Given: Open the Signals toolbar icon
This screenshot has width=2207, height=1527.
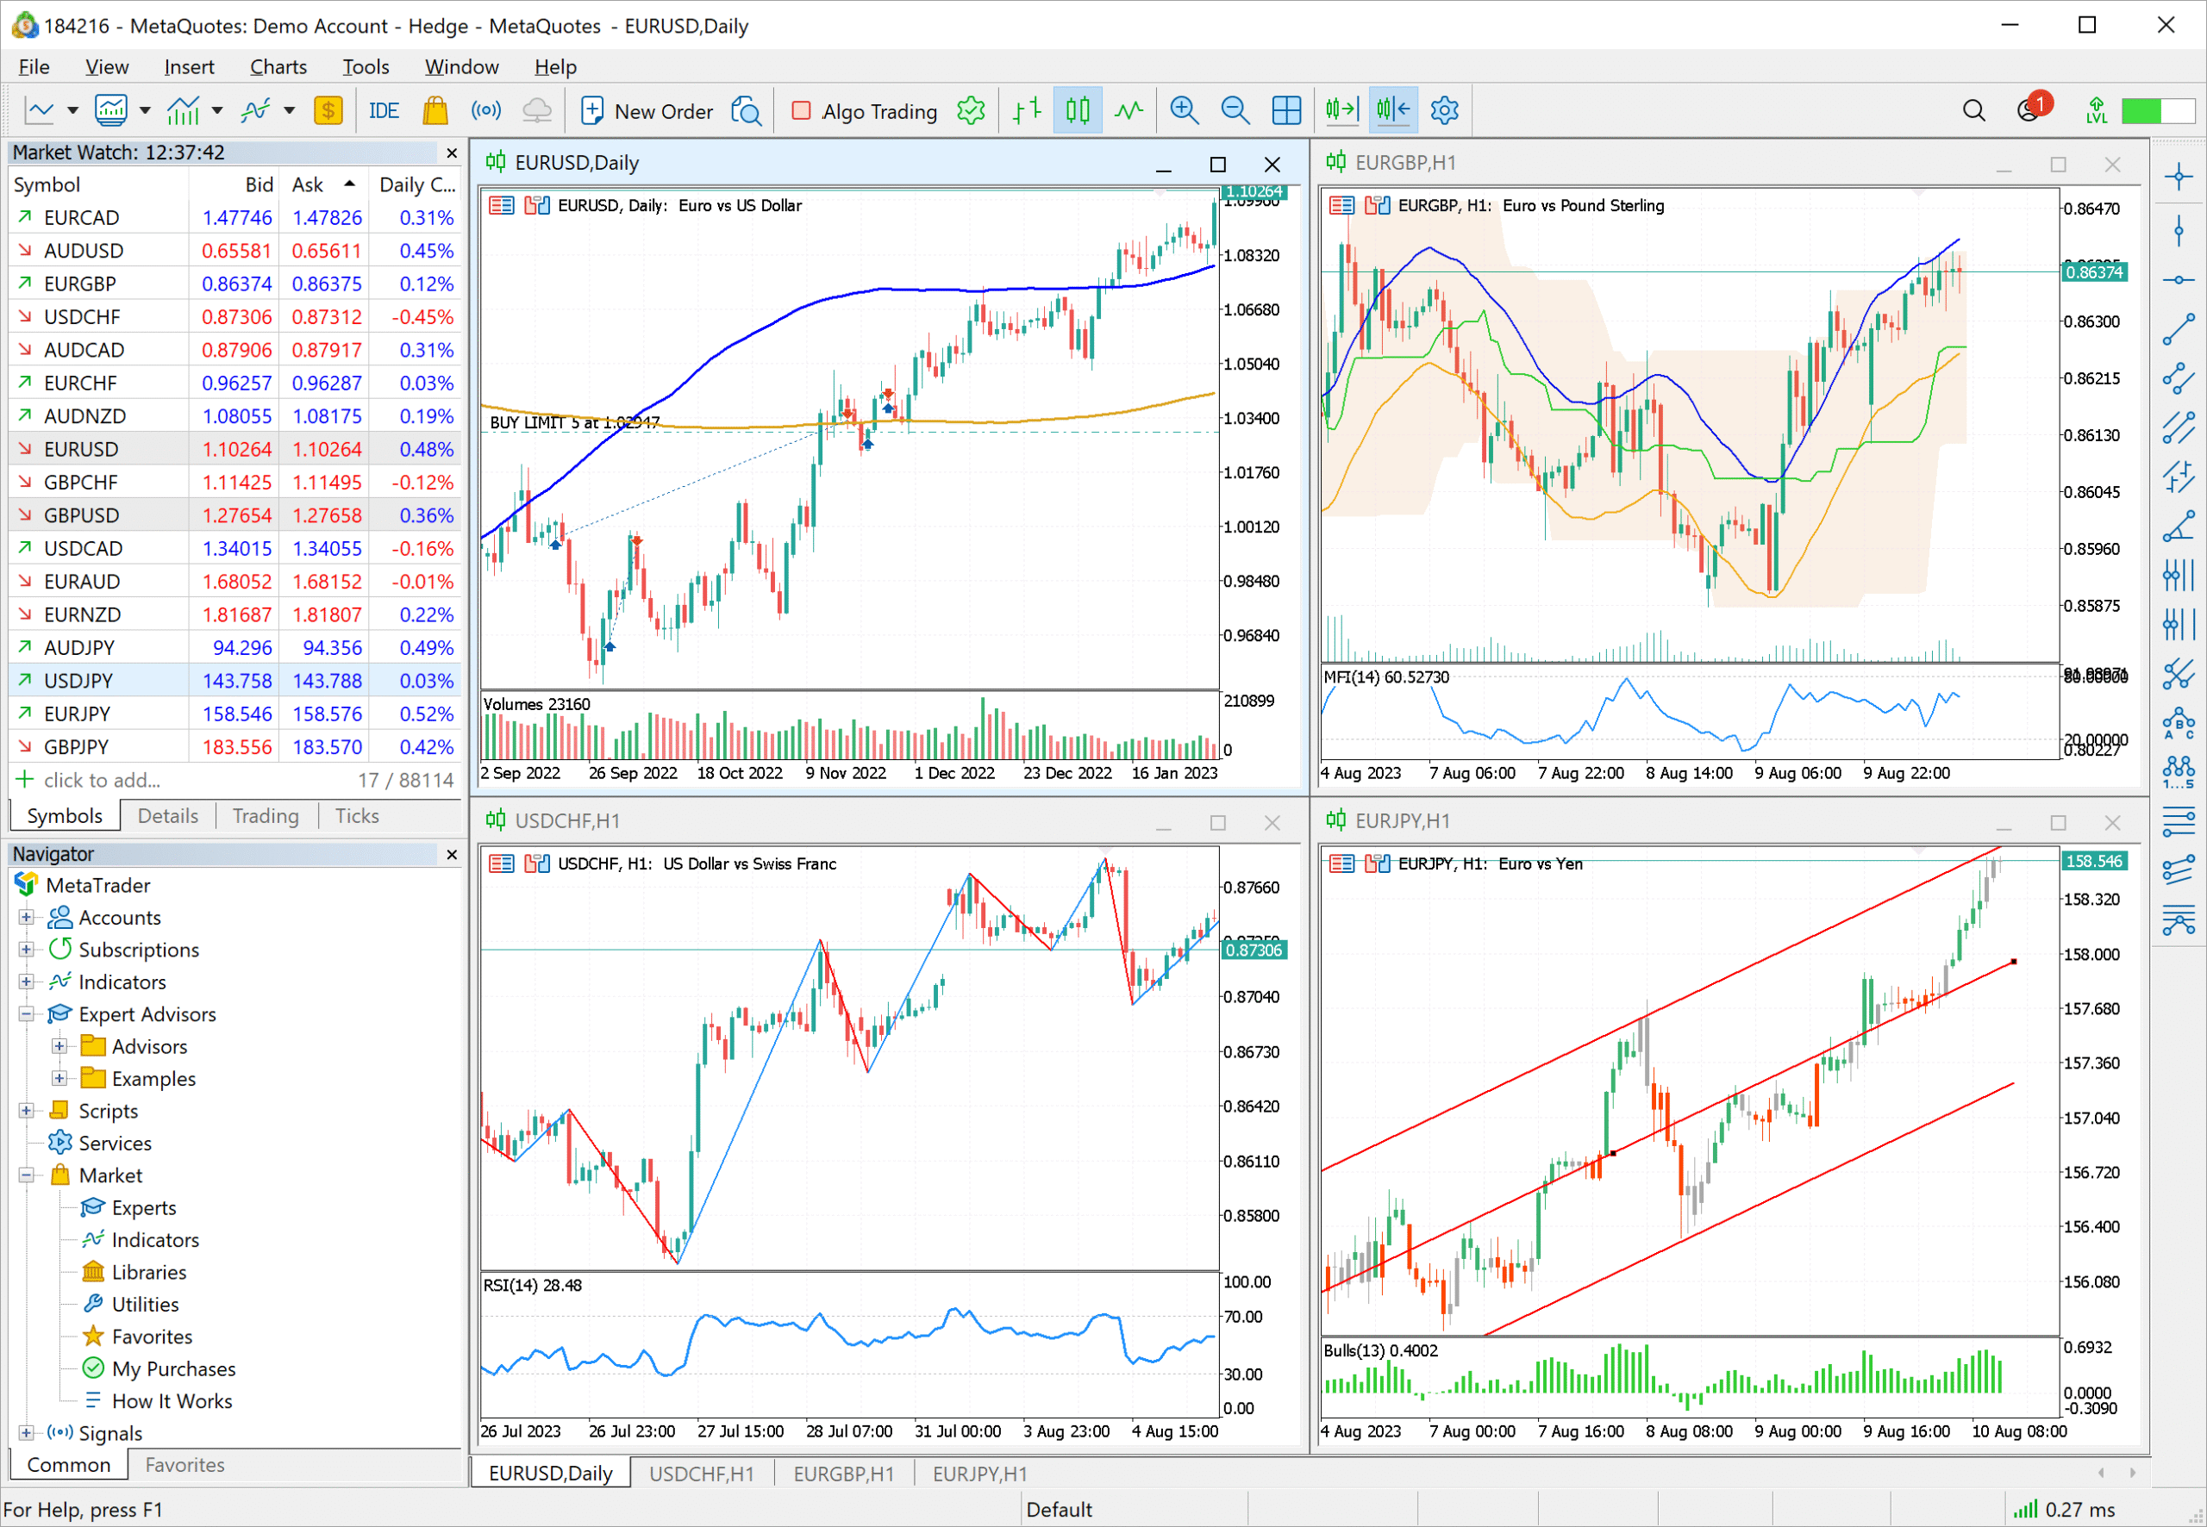Looking at the screenshot, I should [x=486, y=111].
